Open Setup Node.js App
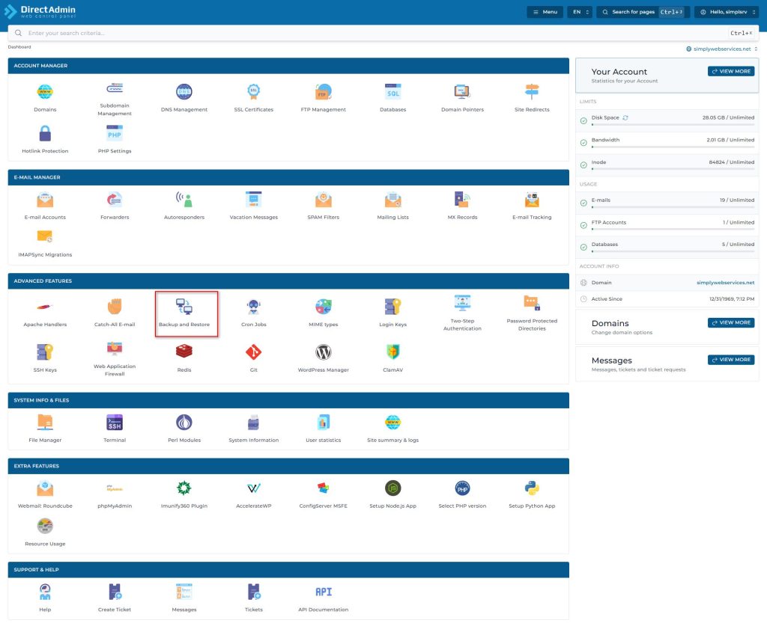This screenshot has width=767, height=632. 392,494
